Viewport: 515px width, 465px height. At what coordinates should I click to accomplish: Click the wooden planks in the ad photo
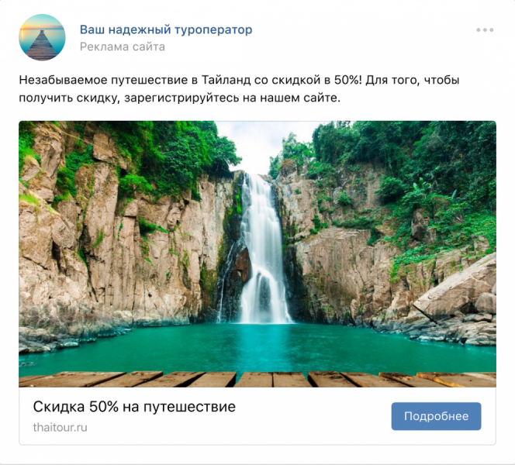(x=257, y=379)
